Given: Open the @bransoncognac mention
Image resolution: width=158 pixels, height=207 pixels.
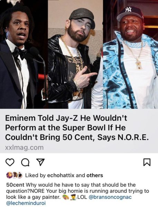Looking at the screenshot, I should coord(110,197).
